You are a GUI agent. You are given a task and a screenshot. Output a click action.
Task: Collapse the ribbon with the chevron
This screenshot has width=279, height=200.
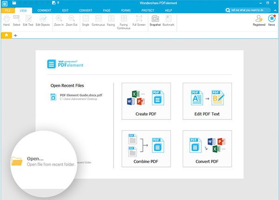(275, 10)
